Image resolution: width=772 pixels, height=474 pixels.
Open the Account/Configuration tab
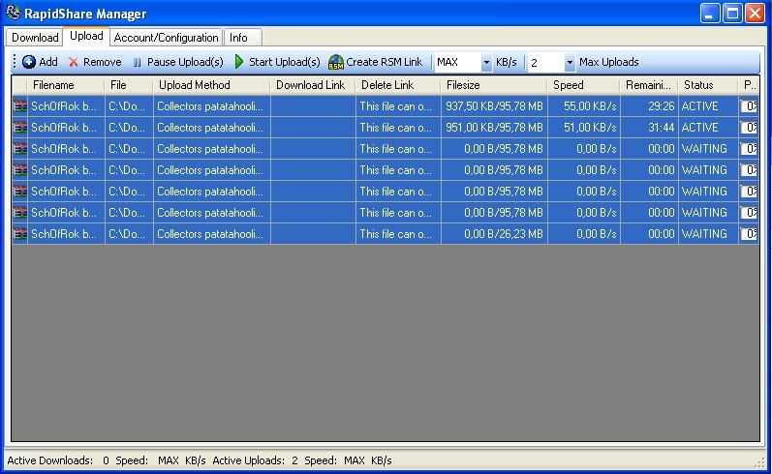click(166, 38)
